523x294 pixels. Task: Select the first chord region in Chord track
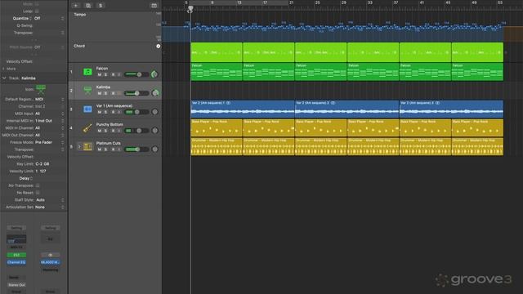217,52
